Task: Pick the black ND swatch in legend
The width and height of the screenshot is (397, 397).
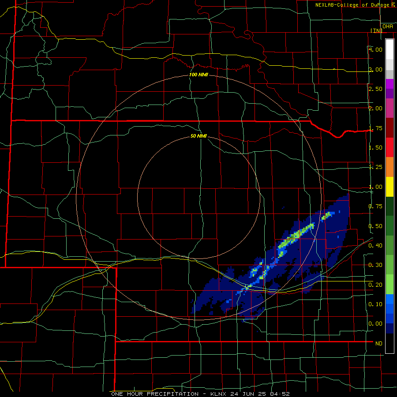Action: (390, 343)
